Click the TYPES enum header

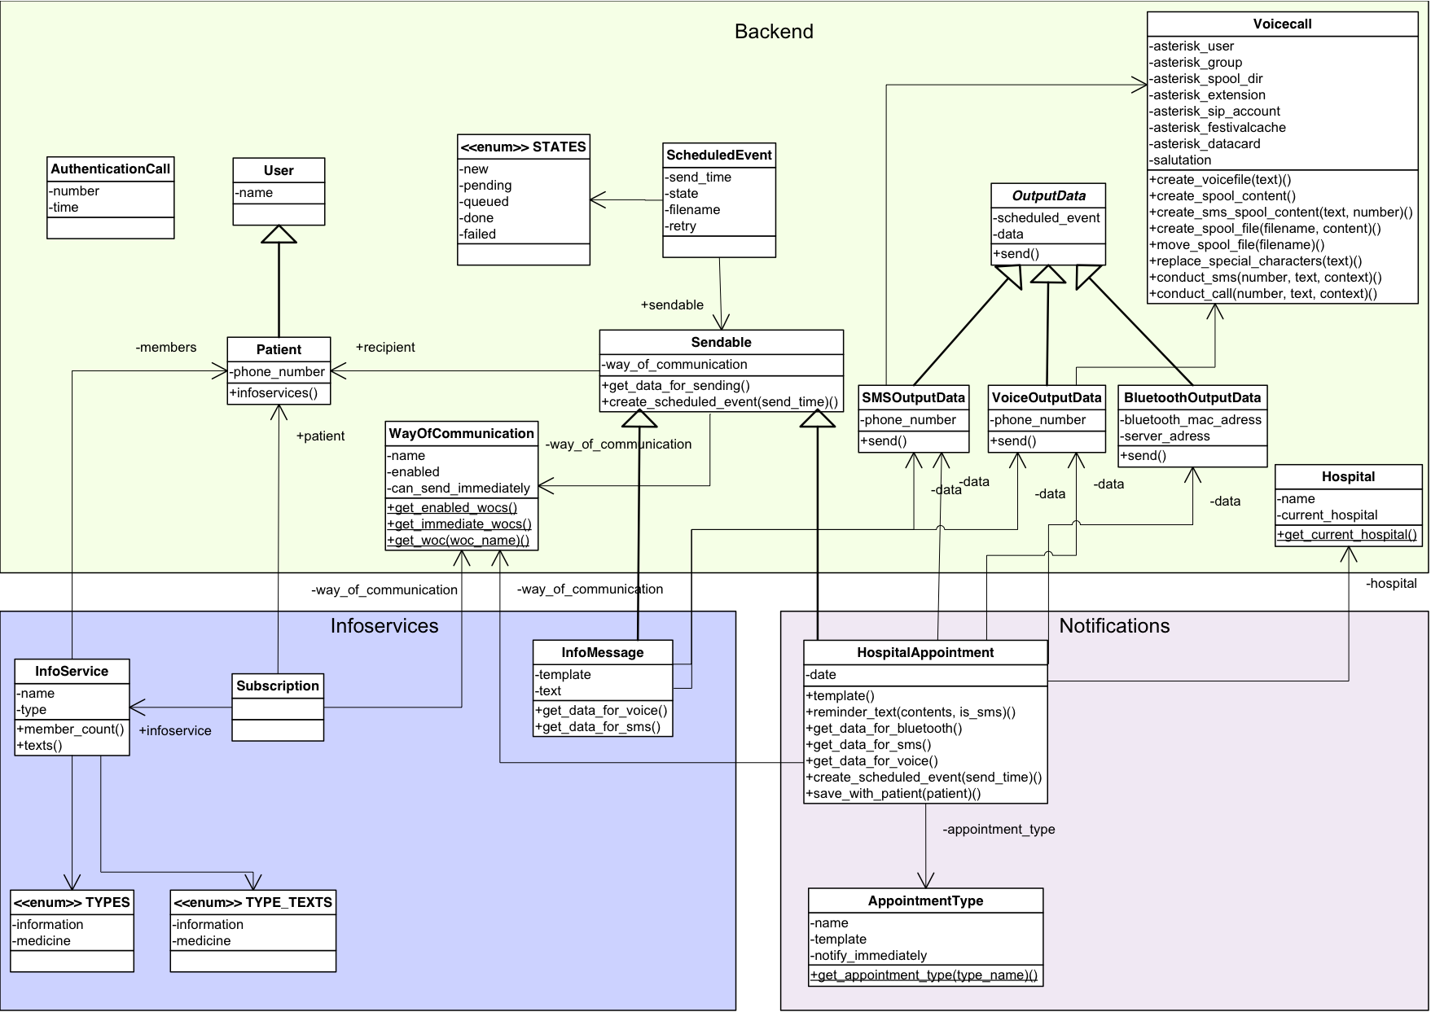click(x=72, y=902)
